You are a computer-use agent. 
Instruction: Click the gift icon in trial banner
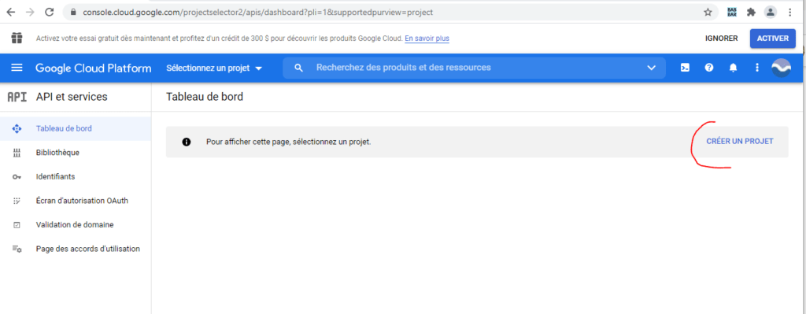tap(17, 38)
